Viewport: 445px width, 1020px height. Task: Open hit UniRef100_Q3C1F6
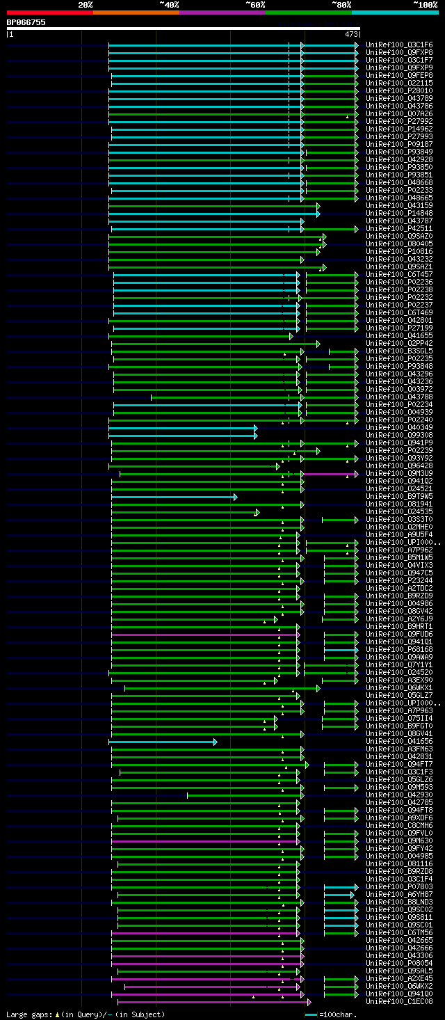[399, 45]
